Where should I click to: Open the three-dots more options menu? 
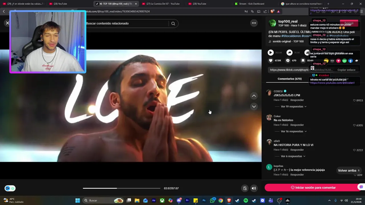[x=254, y=23]
